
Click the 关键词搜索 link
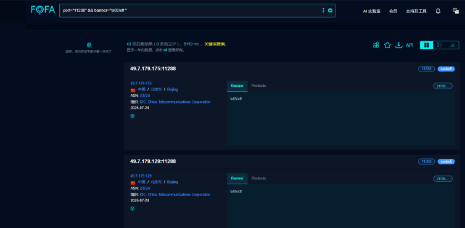tap(215, 44)
